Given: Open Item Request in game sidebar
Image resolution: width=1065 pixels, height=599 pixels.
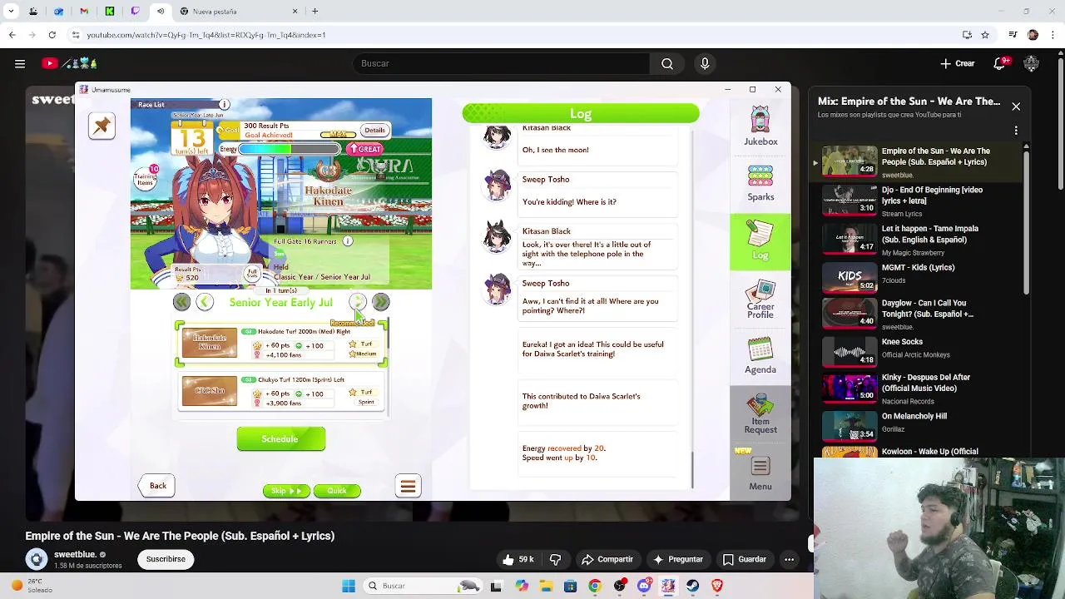Looking at the screenshot, I should tap(760, 413).
